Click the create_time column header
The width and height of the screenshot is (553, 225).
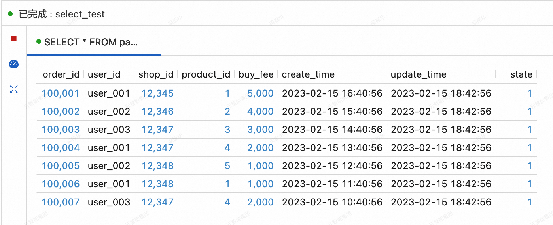pos(308,74)
